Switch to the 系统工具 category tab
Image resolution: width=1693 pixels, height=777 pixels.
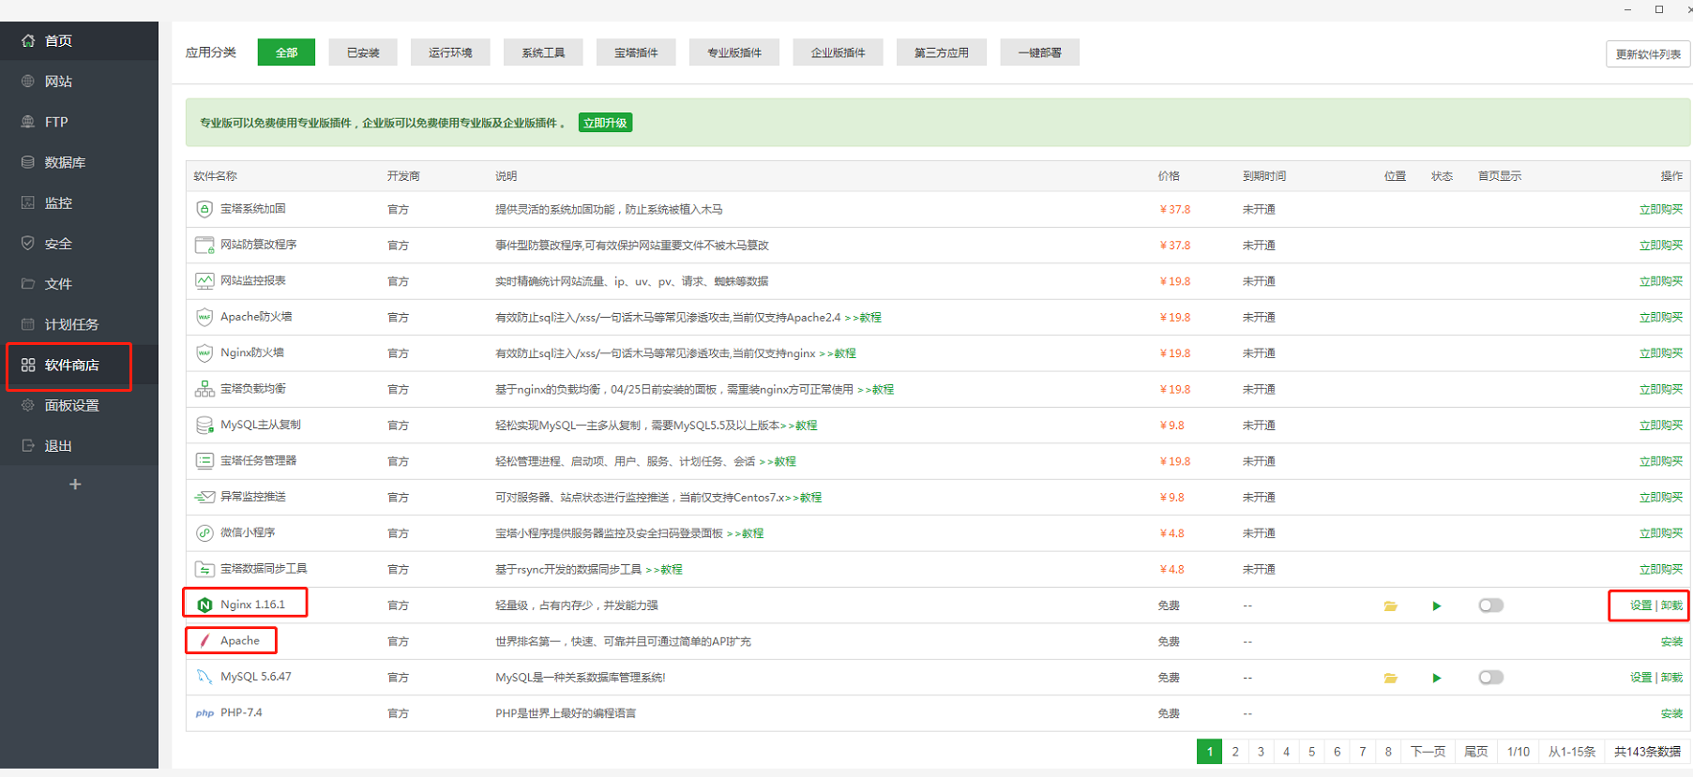point(543,52)
